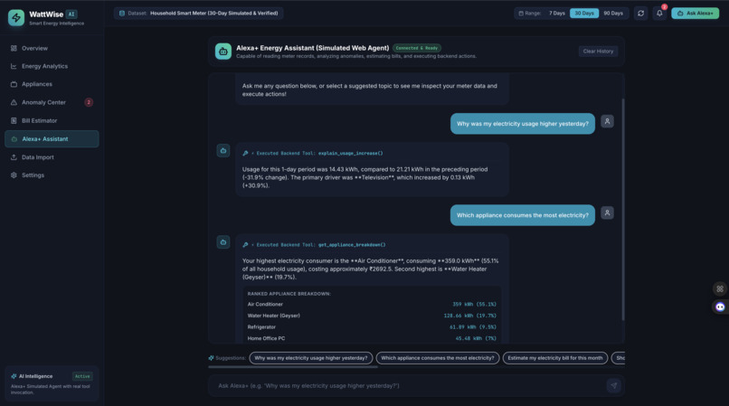Click the Refrigerator breakdown row
Image resolution: width=729 pixels, height=406 pixels.
372,327
